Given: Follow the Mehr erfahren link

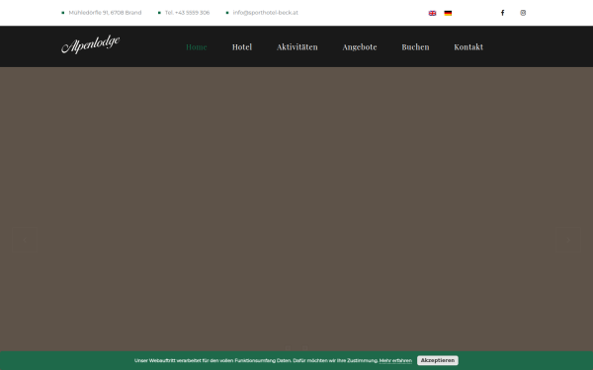Looking at the screenshot, I should pyautogui.click(x=395, y=360).
